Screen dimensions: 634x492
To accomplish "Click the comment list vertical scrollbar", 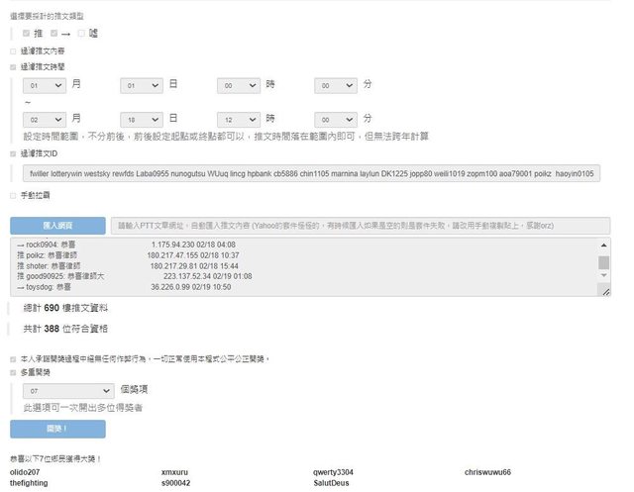I will [x=604, y=265].
